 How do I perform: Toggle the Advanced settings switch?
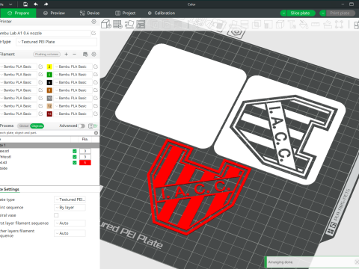click(82, 126)
